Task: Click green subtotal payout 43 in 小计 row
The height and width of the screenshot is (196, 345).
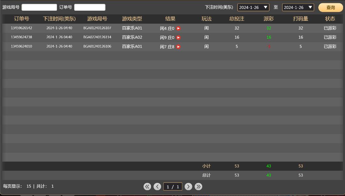Action: 269,166
